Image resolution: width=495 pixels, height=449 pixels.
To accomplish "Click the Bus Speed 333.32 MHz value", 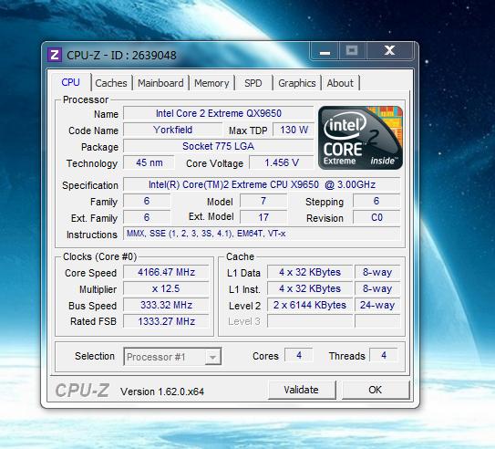I will coord(166,305).
